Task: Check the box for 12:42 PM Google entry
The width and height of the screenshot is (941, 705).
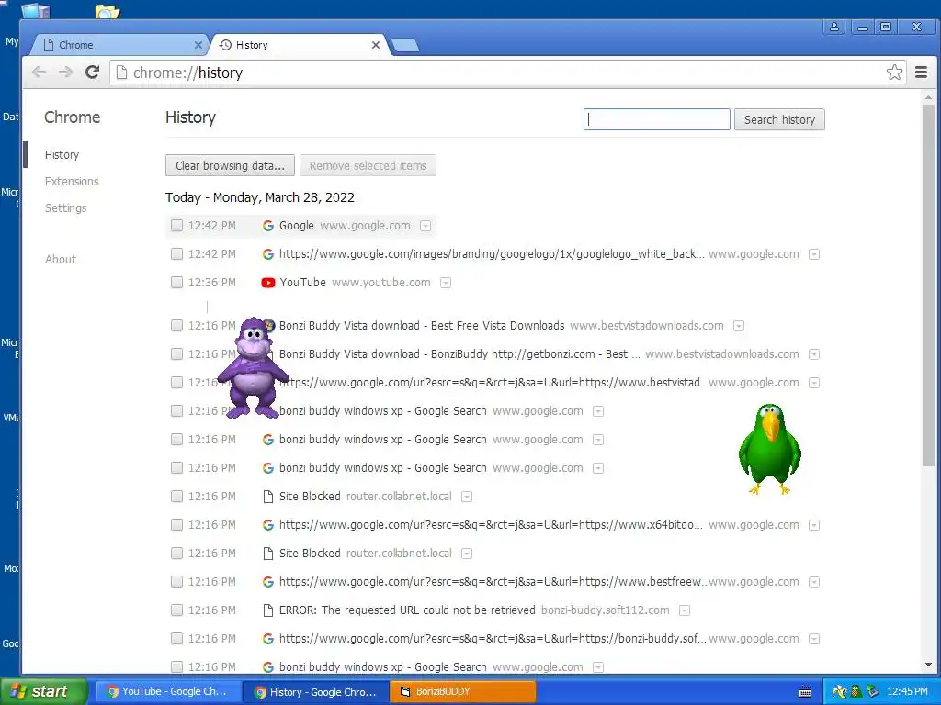Action: click(x=176, y=226)
